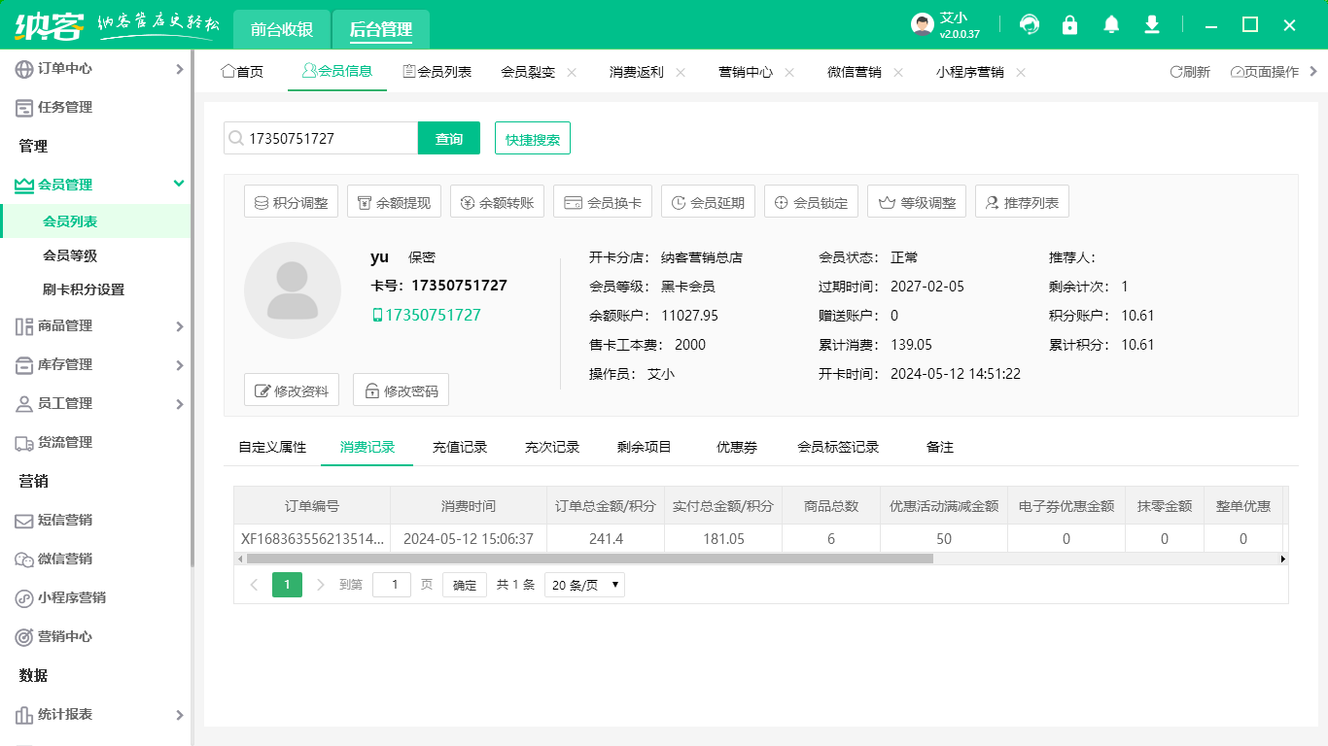This screenshot has height=746, width=1328.
Task: Switch to the 充值记录 tab
Action: pyautogui.click(x=460, y=447)
